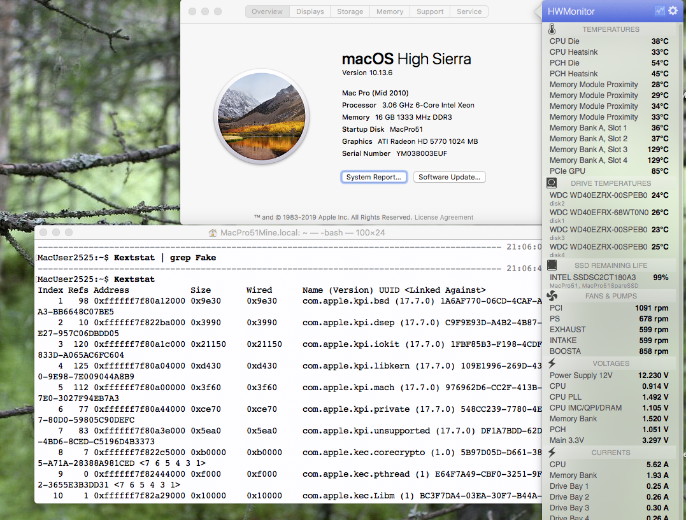Select the EXHAUST fan row
686x520 pixels.
click(609, 330)
